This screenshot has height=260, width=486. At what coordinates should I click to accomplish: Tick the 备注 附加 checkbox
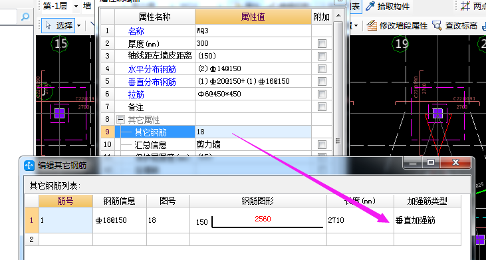[x=322, y=107]
